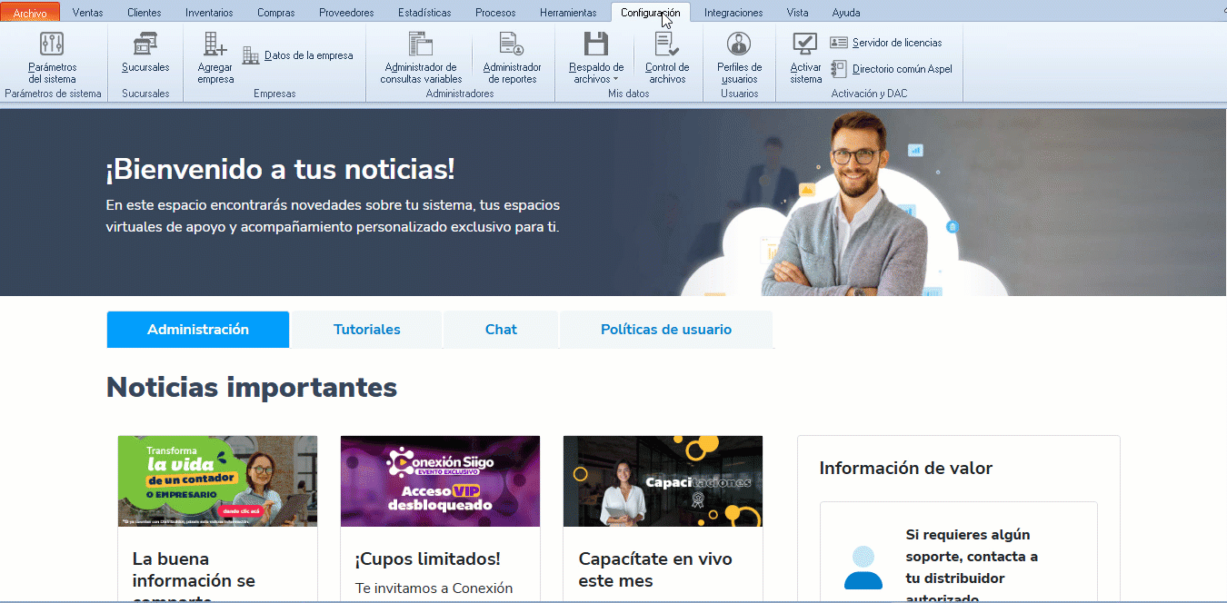Select the Tutoriales news tab
Screen dimensions: 1227x603
366,330
